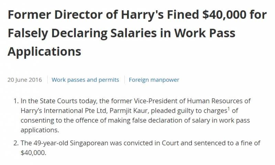
Task: Open the "Work passes and permits" link
Action: click(x=85, y=80)
